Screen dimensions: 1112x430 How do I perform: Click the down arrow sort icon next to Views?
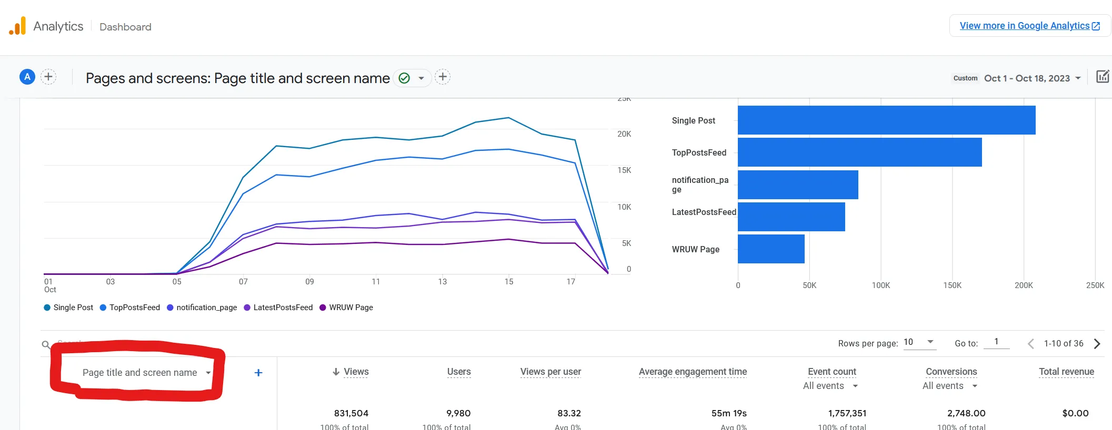(336, 372)
